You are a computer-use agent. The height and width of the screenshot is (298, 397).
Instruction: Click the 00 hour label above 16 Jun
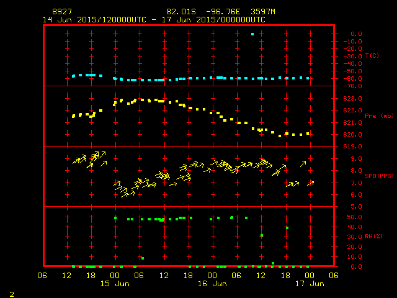click(212, 275)
